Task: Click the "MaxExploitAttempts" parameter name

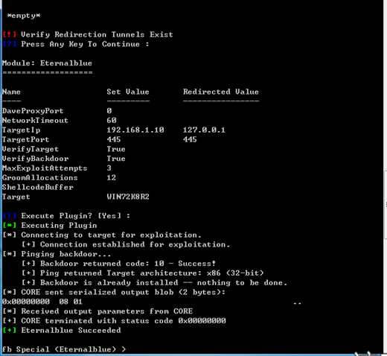Action: tap(45, 168)
